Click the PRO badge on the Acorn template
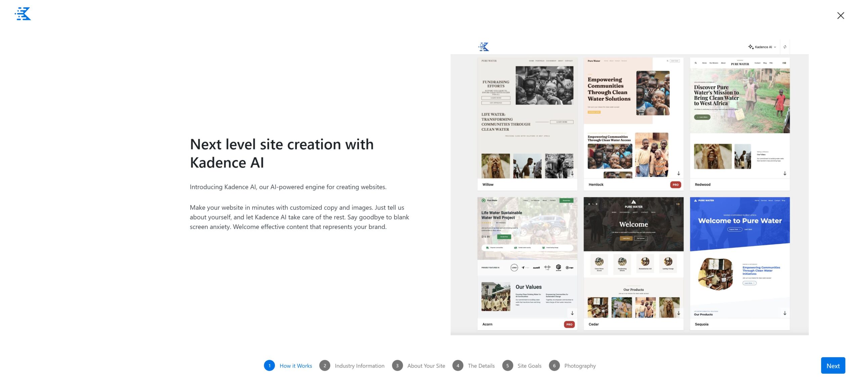This screenshot has height=381, width=860. point(569,324)
